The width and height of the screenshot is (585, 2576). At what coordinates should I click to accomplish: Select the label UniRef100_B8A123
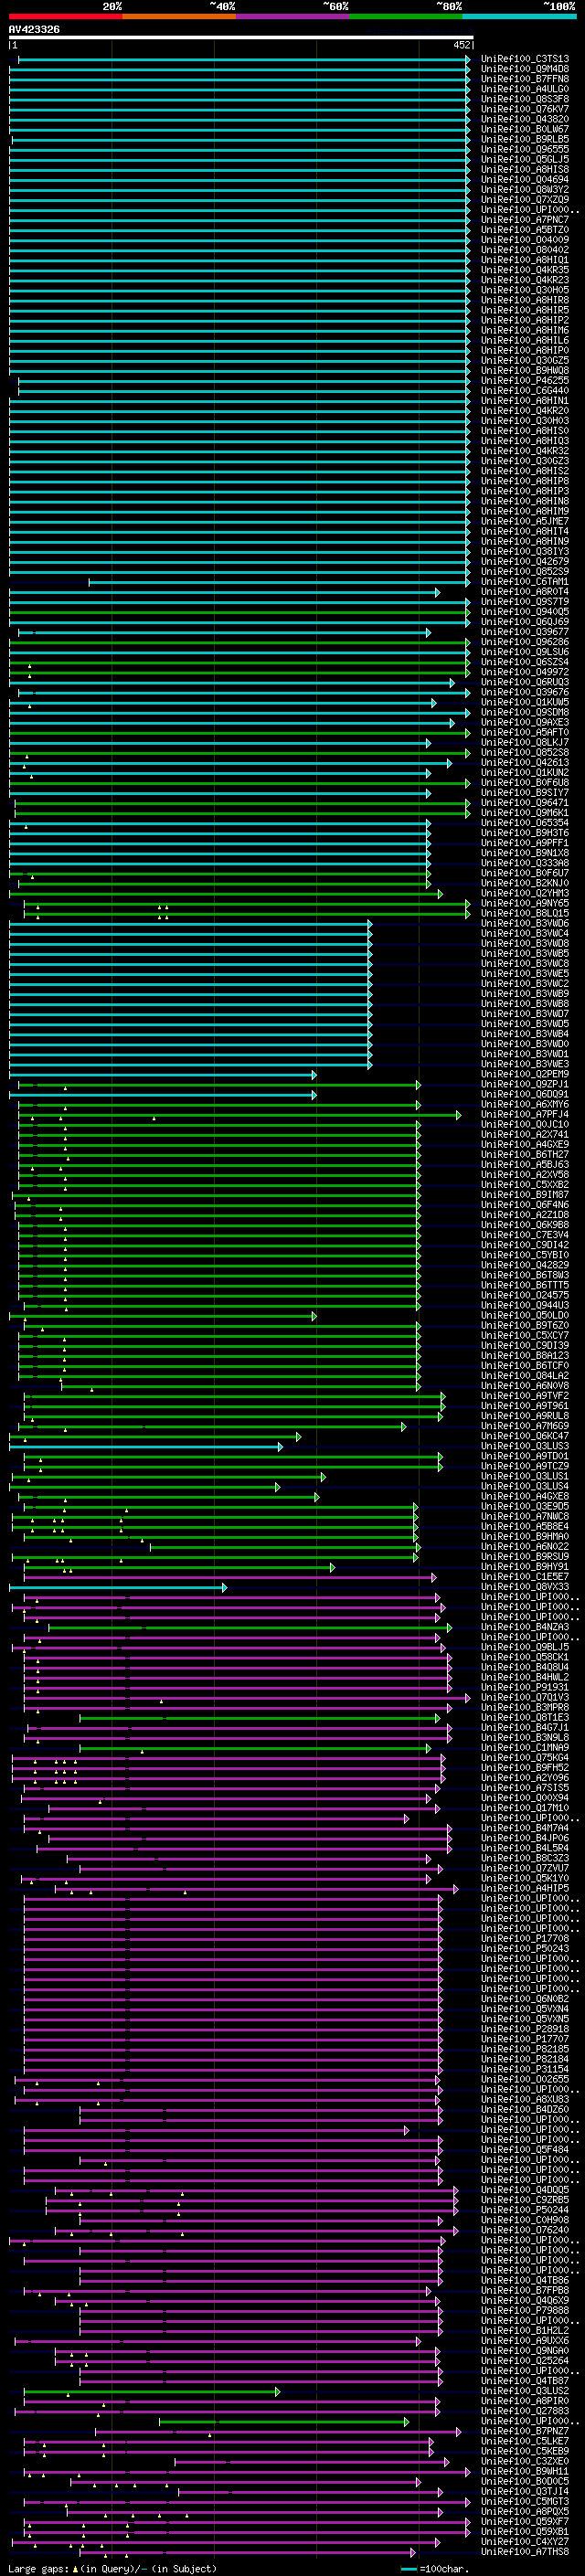[x=525, y=1355]
